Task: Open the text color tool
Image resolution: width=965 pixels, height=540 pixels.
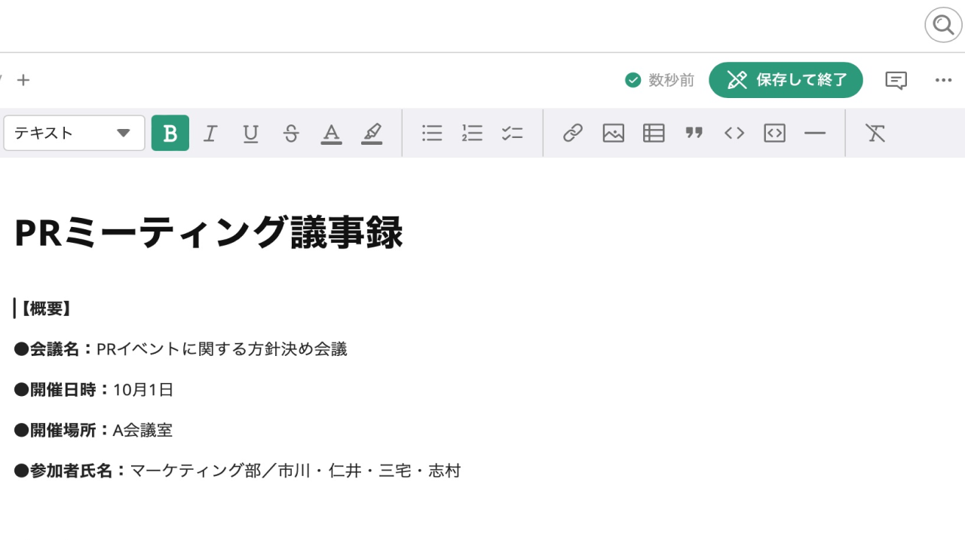Action: point(332,133)
